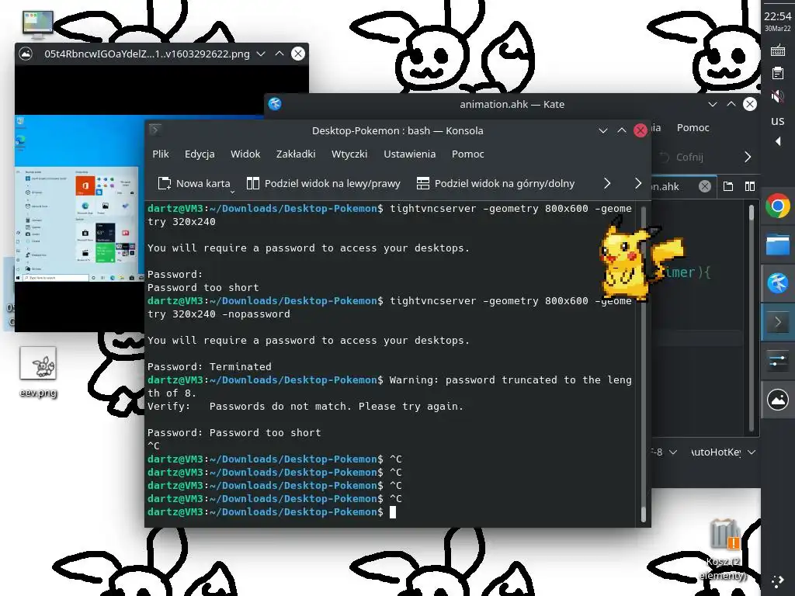Open the file manager from the panel

(778, 245)
